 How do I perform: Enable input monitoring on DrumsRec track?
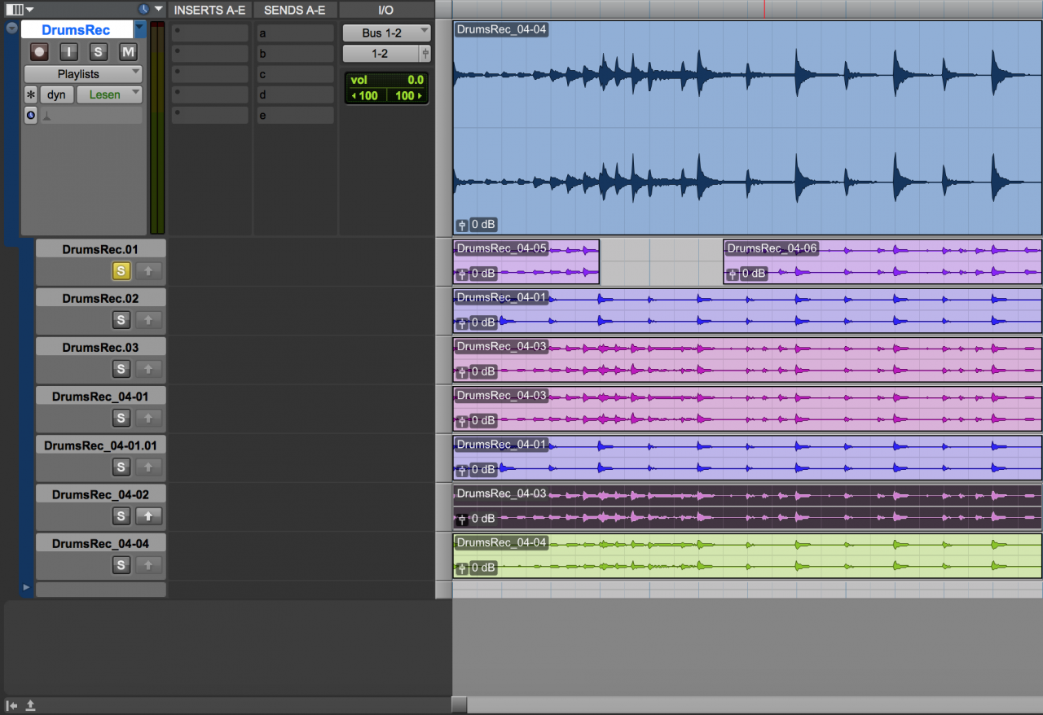click(x=69, y=52)
